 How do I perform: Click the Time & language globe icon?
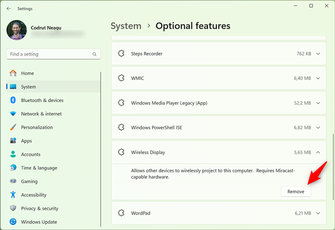tap(13, 168)
